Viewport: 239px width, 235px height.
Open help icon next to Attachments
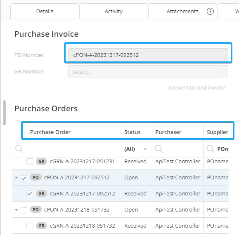coord(210,12)
